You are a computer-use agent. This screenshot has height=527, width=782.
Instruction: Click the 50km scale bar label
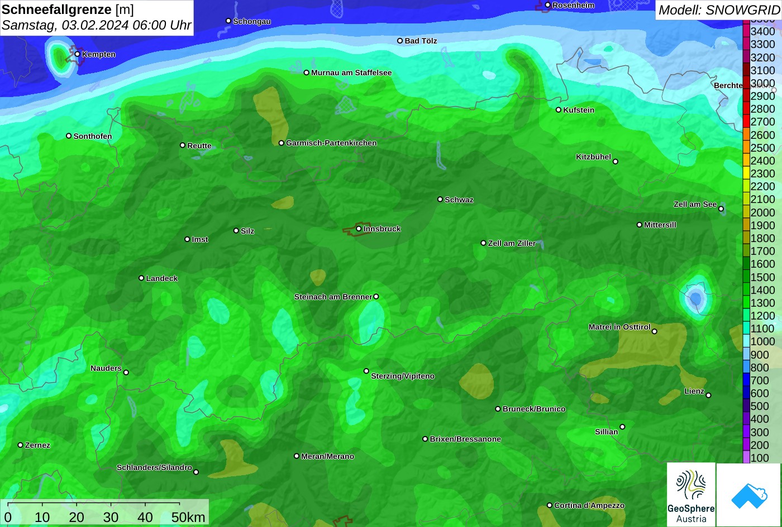point(188,517)
